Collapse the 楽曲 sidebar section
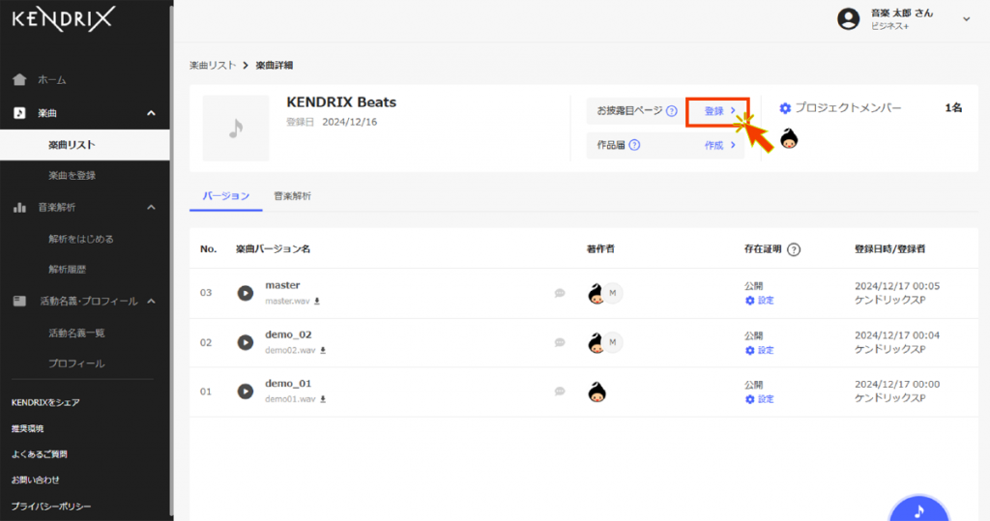The height and width of the screenshot is (521, 990). tap(151, 113)
